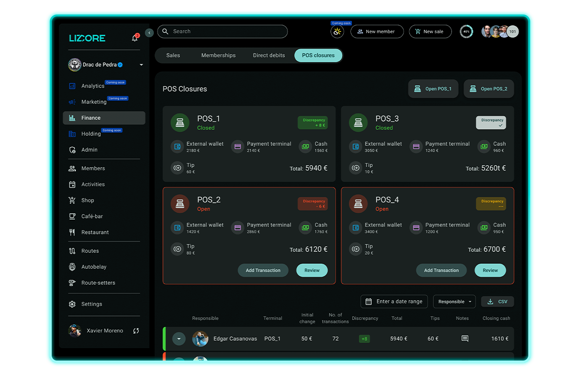The width and height of the screenshot is (580, 377).
Task: Expand Edgar Casanovas's table row
Action: pyautogui.click(x=179, y=338)
